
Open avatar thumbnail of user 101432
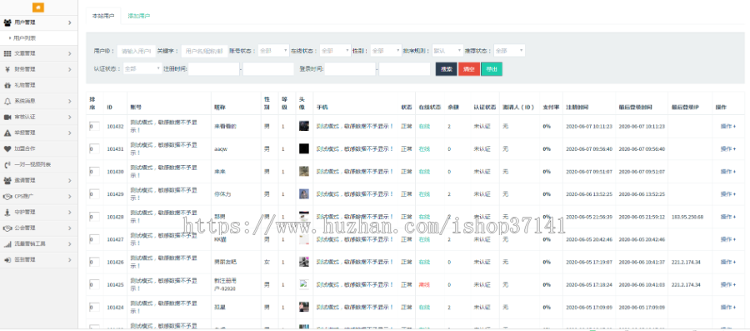(x=303, y=126)
